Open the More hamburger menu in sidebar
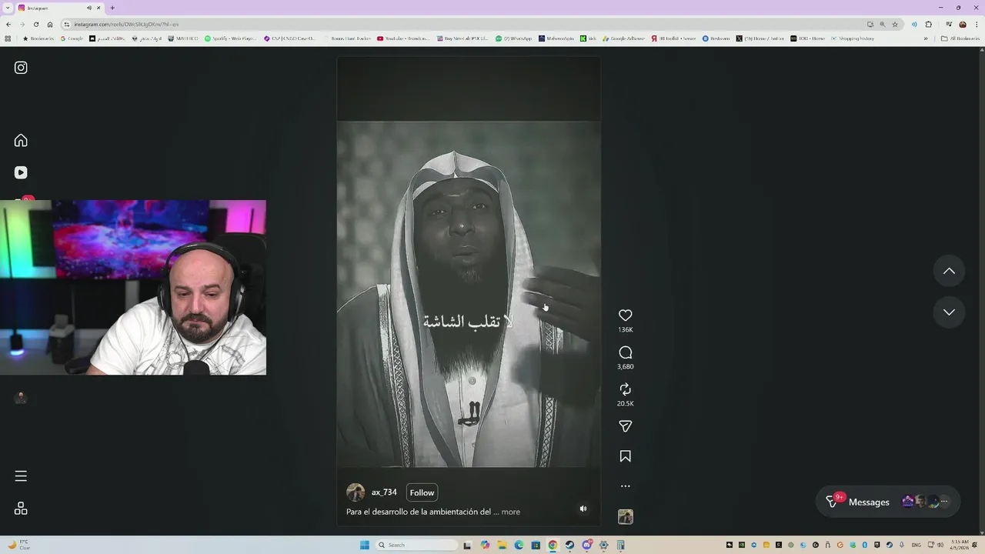 point(21,476)
